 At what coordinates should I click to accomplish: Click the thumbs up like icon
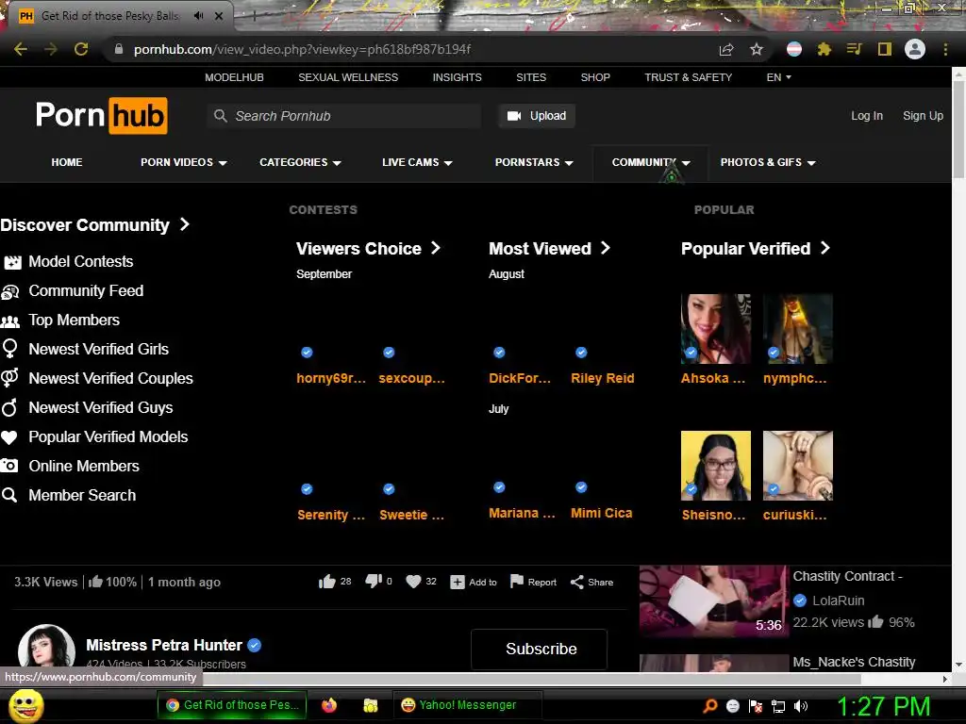click(327, 582)
